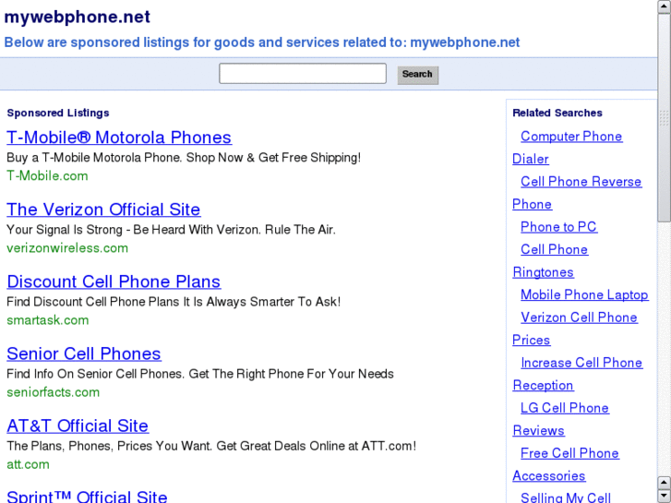Open Selling My Cell related search
The height and width of the screenshot is (503, 671).
[x=565, y=497]
